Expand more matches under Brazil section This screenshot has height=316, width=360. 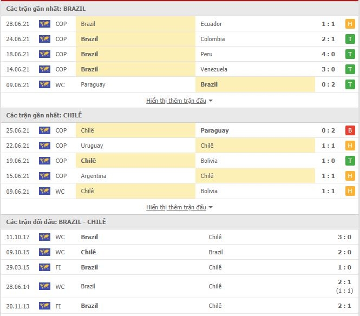pyautogui.click(x=176, y=101)
